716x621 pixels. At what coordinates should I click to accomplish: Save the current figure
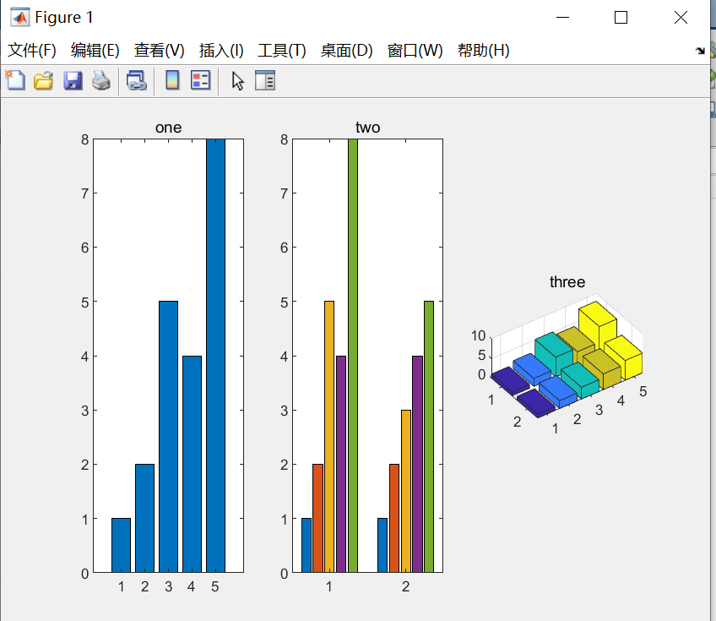[x=73, y=80]
